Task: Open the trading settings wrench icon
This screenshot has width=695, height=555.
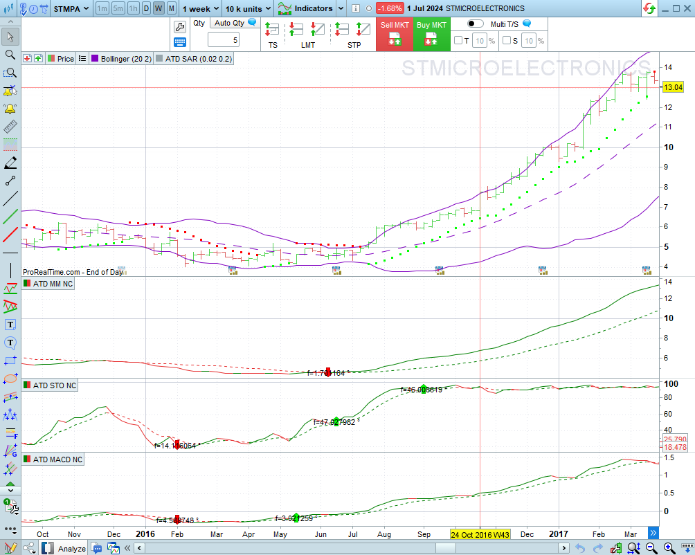Action: click(179, 27)
